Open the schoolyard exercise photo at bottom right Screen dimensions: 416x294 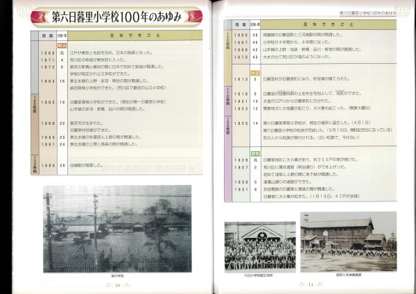pos(348,241)
